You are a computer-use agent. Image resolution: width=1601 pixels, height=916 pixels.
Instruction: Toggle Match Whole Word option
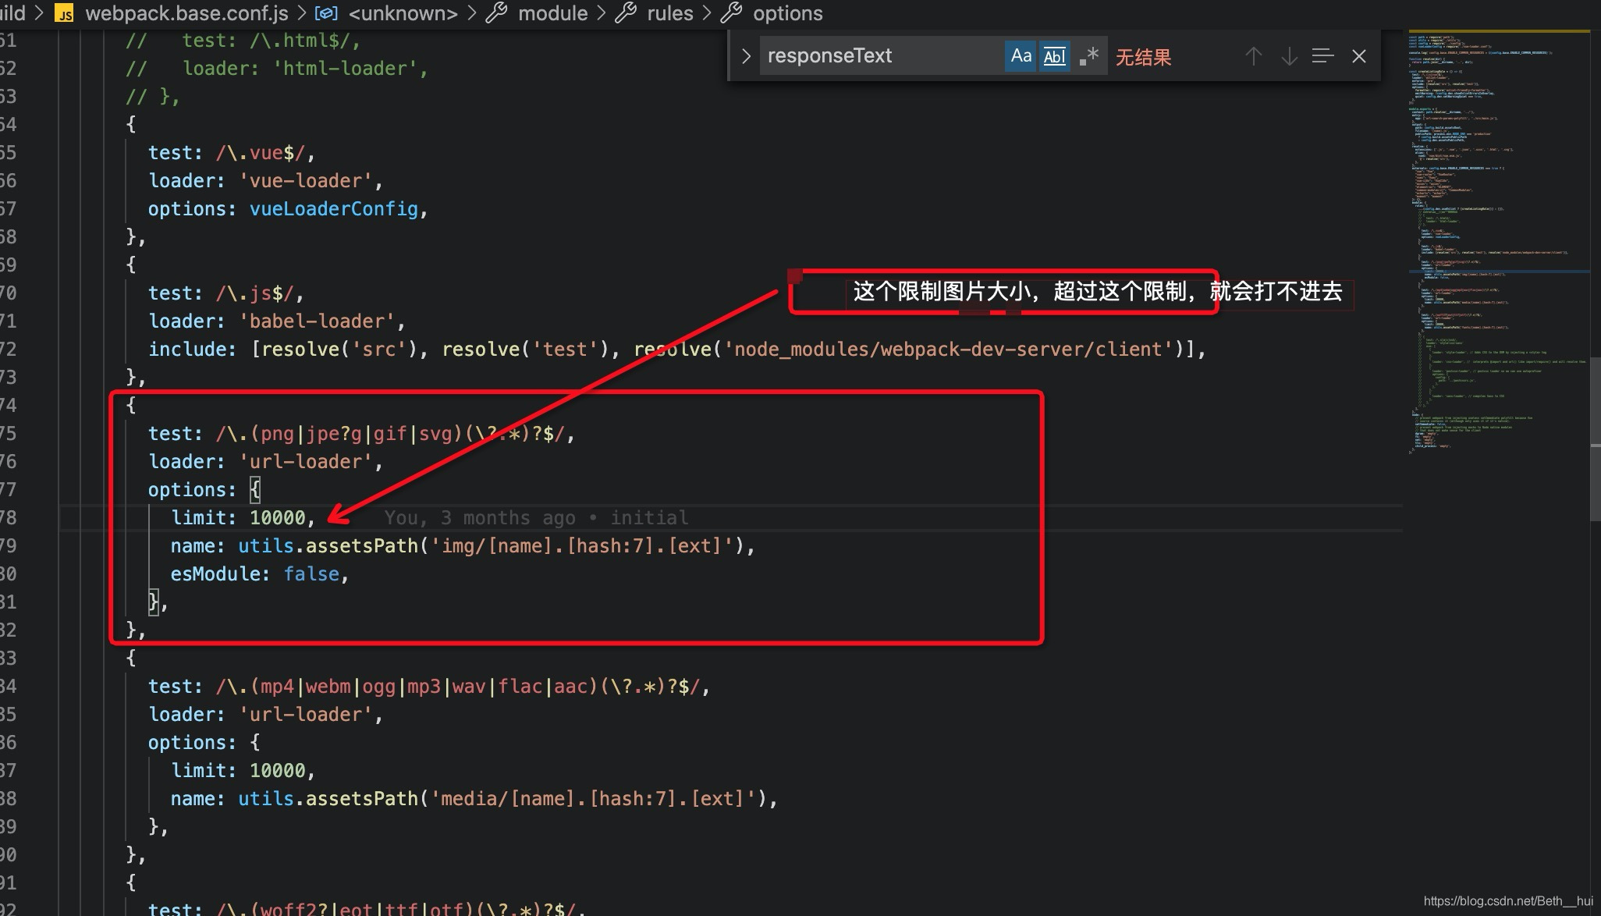(x=1054, y=56)
